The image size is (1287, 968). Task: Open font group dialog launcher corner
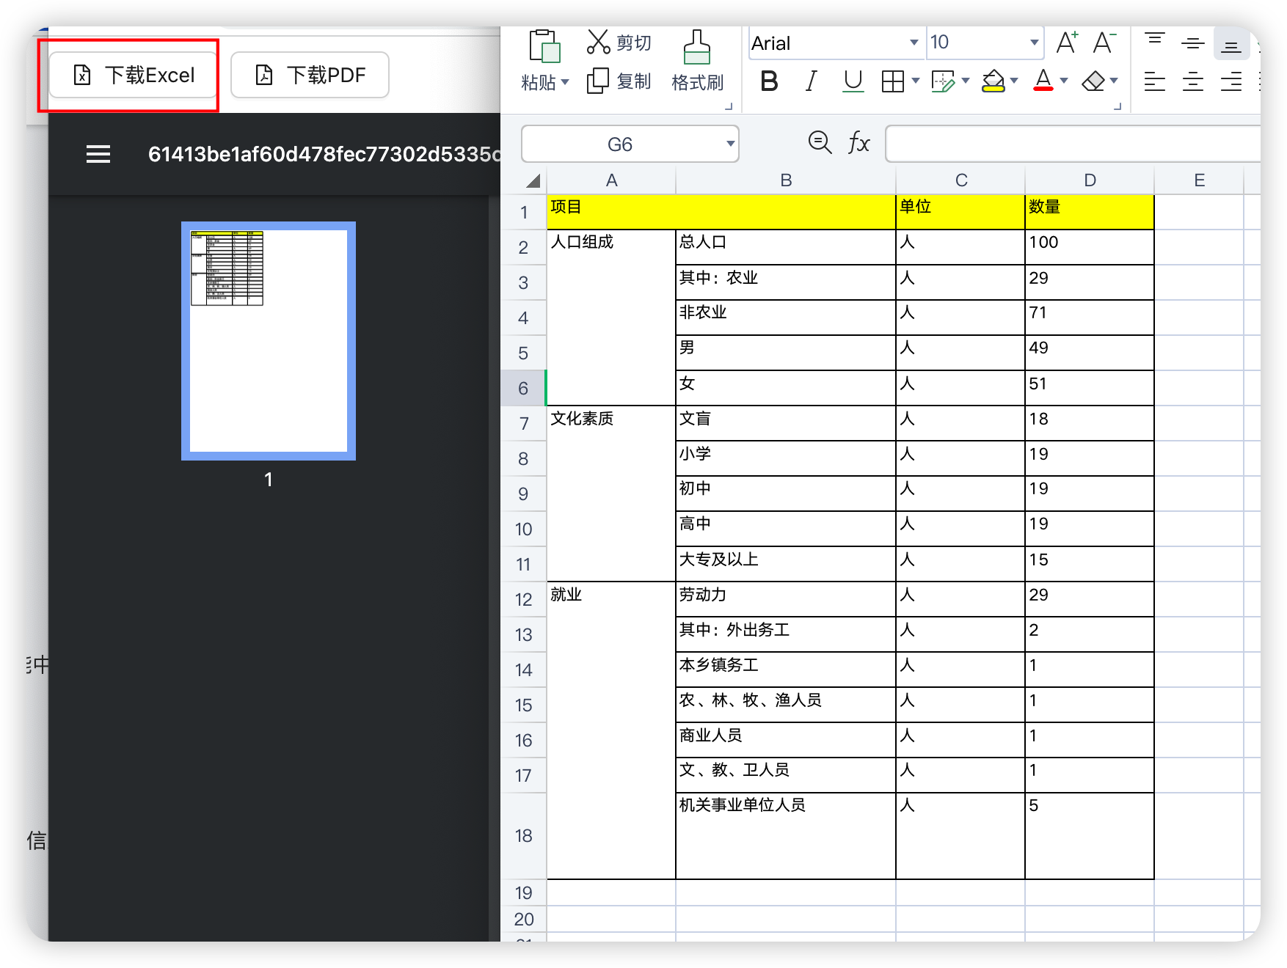tap(1117, 106)
